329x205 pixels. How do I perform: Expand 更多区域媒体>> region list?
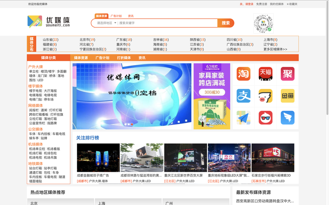275,49
